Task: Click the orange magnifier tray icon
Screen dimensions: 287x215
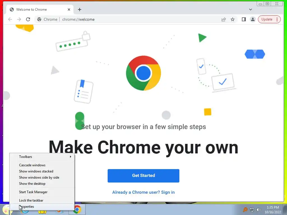Action: click(245, 209)
